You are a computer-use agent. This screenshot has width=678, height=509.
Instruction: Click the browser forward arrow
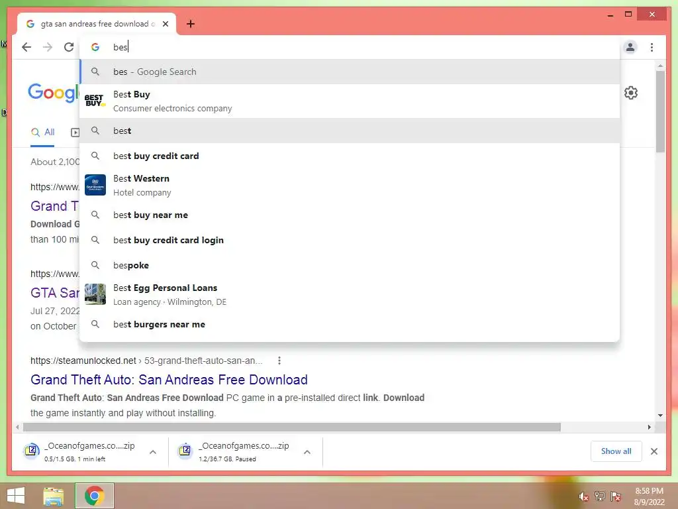click(x=48, y=47)
